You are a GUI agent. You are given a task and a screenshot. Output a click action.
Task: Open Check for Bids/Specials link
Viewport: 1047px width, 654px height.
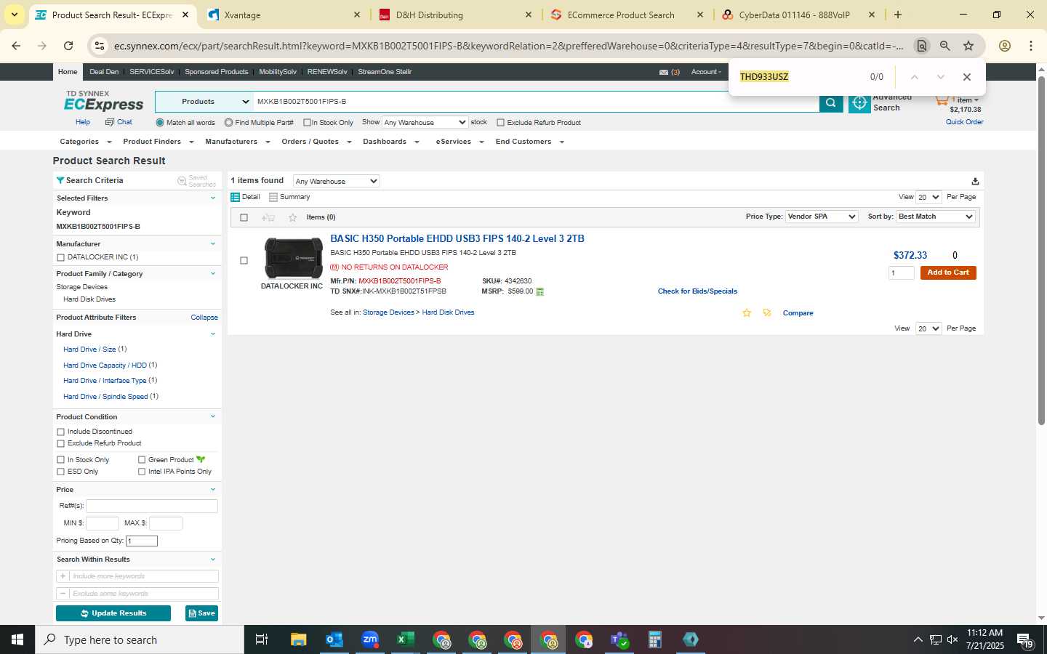[x=697, y=291]
